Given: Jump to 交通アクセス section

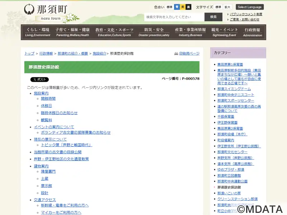Looking at the screenshot, I should (x=45, y=200).
